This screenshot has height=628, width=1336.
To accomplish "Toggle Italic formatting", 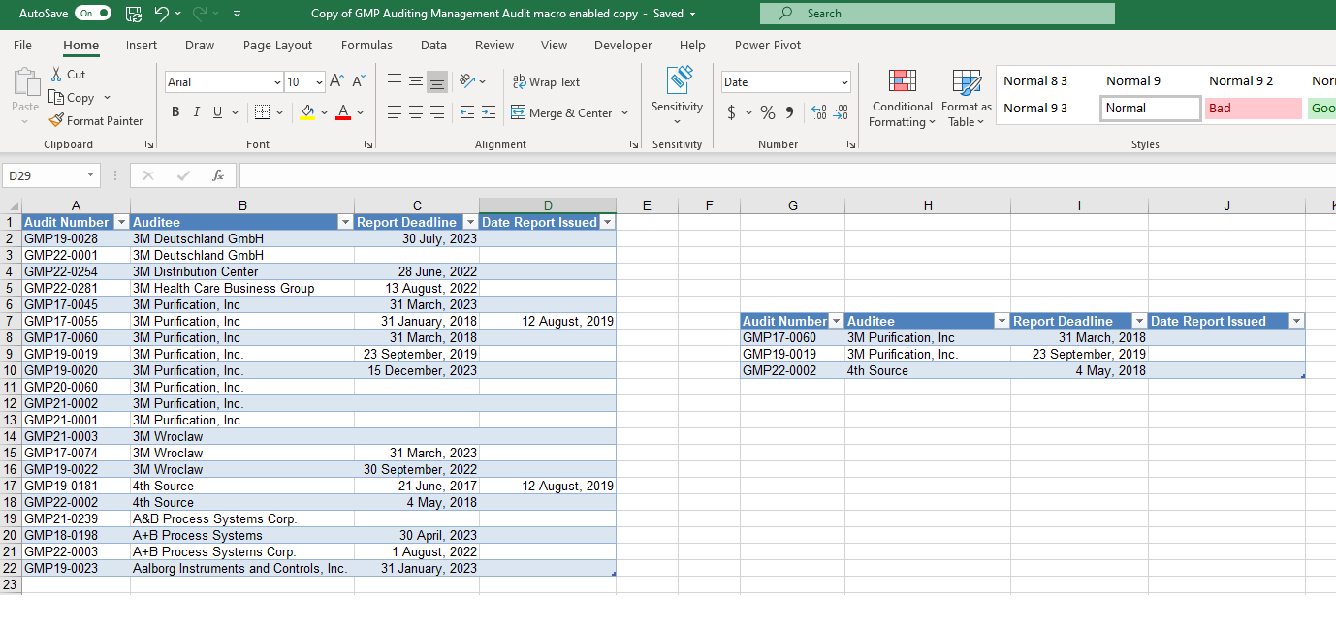I will pyautogui.click(x=197, y=112).
